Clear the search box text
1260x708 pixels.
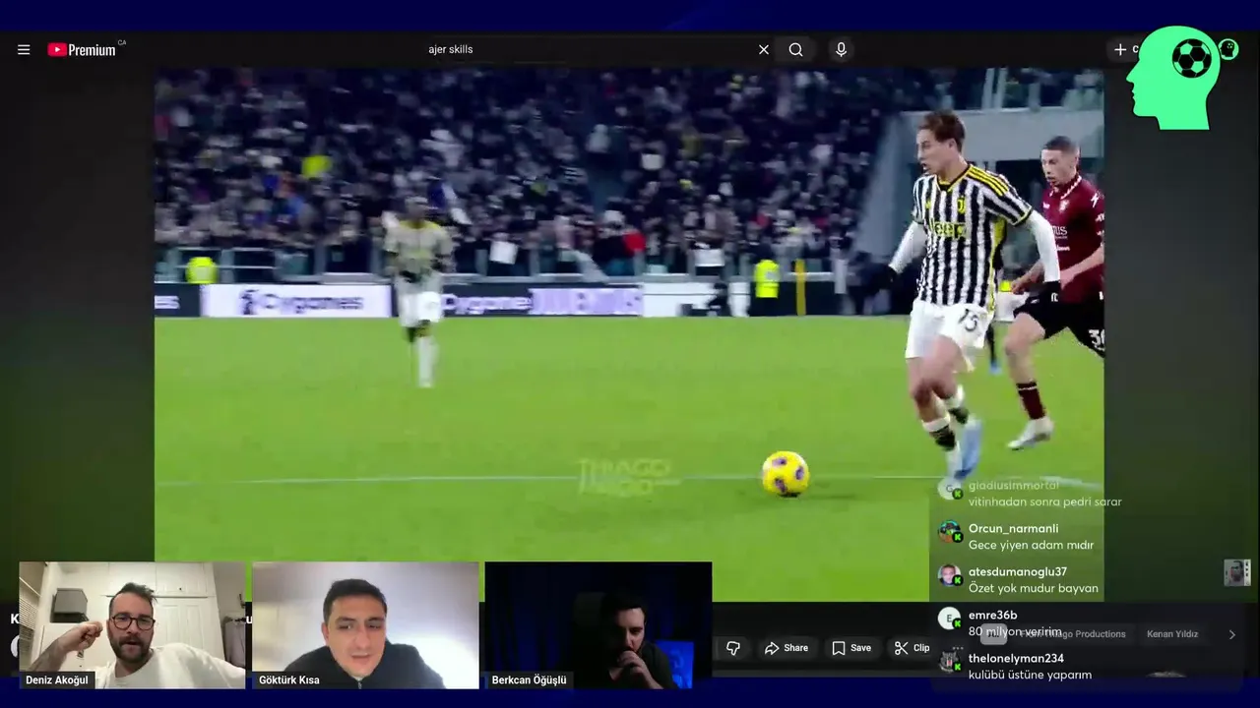(x=763, y=49)
